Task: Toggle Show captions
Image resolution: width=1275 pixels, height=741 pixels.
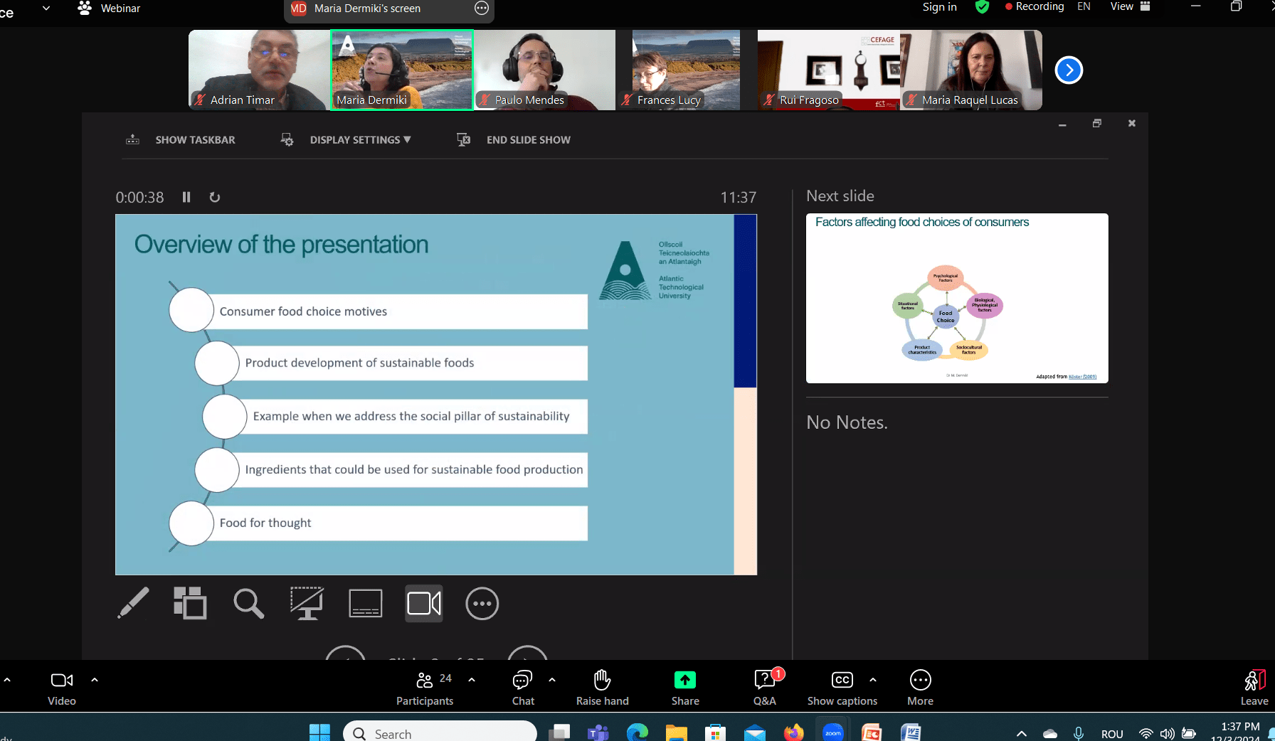Action: (x=842, y=687)
